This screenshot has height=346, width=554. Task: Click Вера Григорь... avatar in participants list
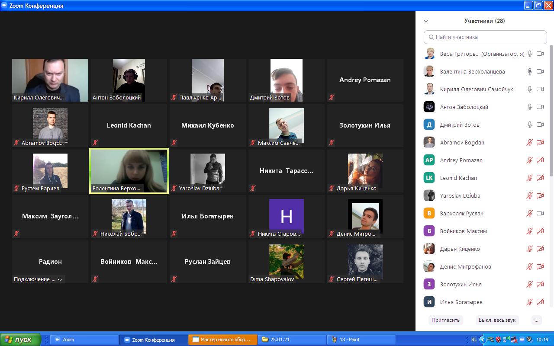[x=429, y=54]
